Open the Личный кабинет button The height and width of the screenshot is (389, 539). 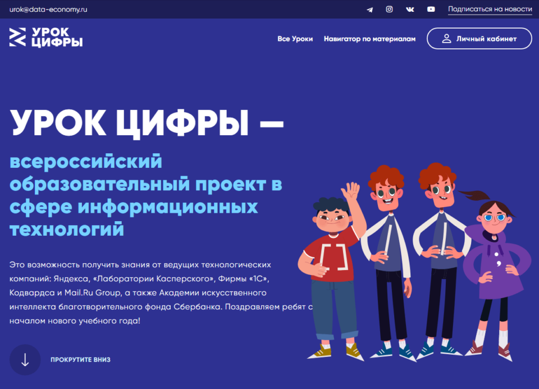(479, 39)
